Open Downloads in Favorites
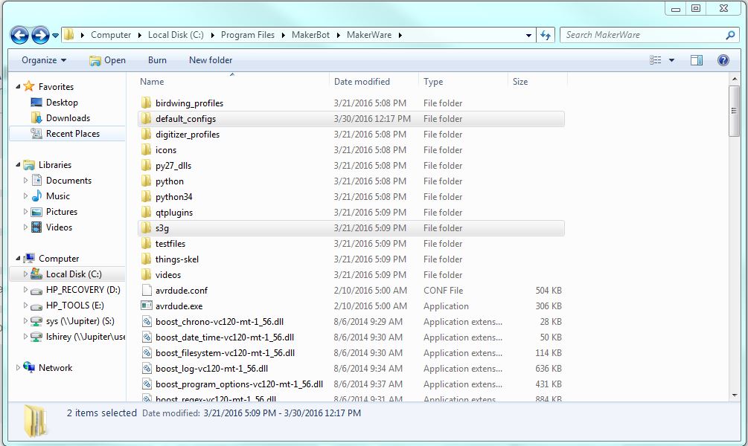The height and width of the screenshot is (446, 748). point(68,118)
